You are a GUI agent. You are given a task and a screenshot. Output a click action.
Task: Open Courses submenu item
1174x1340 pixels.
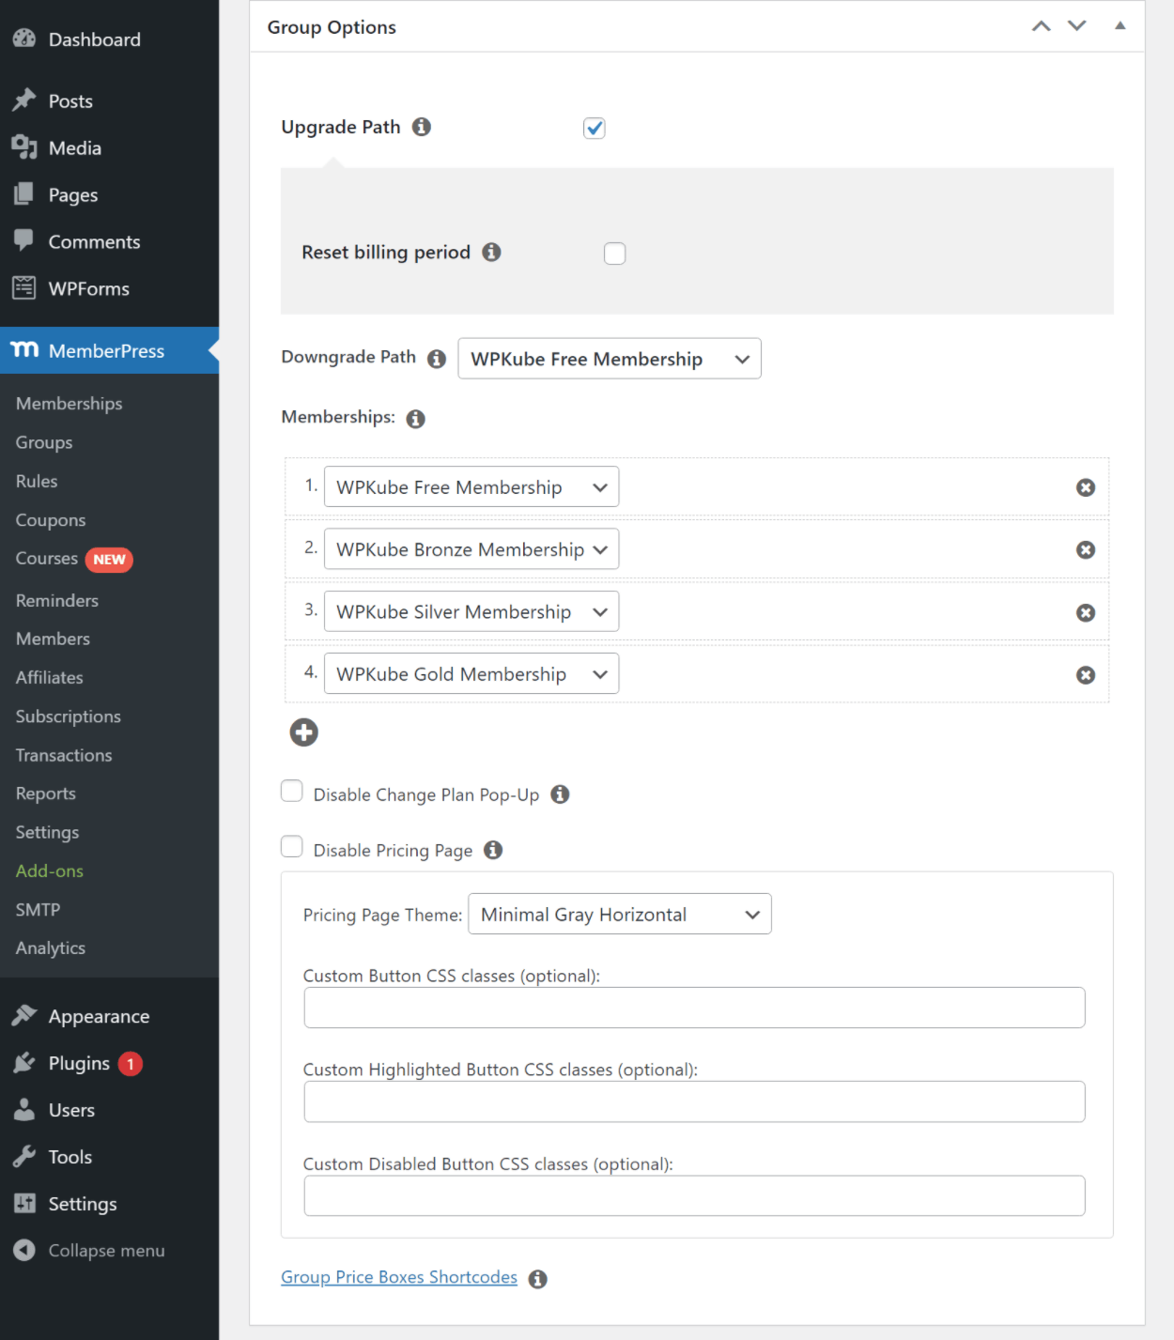point(47,559)
